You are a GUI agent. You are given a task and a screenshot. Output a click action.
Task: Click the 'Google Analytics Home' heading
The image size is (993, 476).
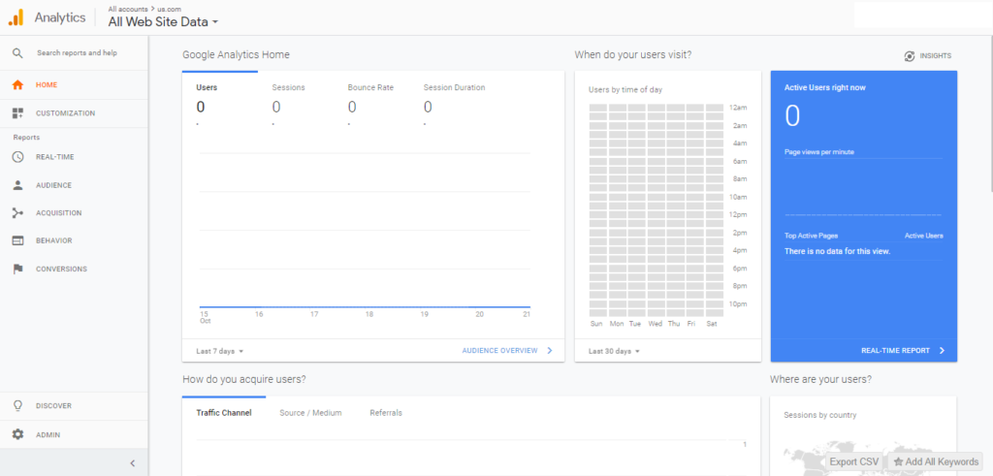click(237, 55)
